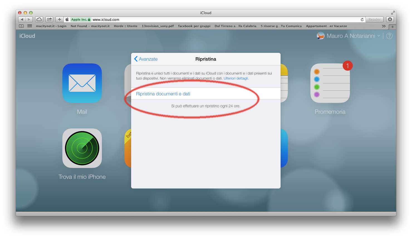Open the bookmarks book icon
412x238 pixels.
click(21, 26)
